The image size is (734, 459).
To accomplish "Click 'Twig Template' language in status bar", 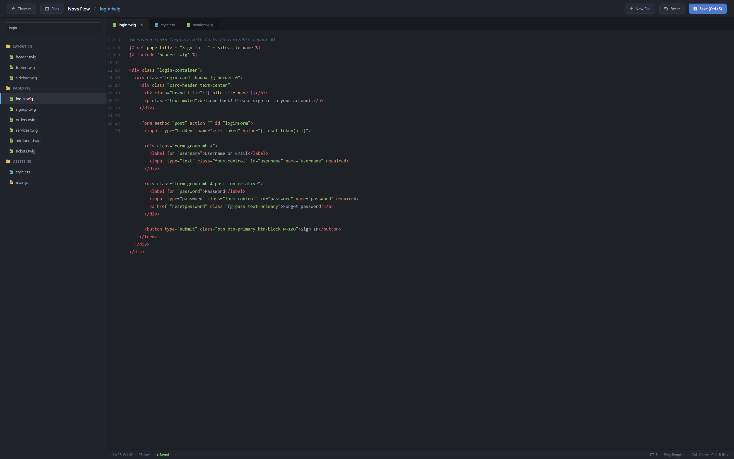I will pos(674,455).
